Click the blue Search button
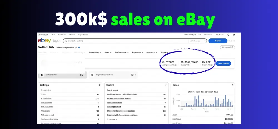Viewport: 278px width, 129px height. [218, 41]
